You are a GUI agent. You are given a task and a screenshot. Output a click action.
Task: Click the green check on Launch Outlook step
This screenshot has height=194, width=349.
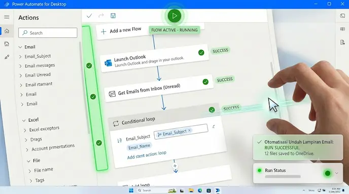point(201,53)
